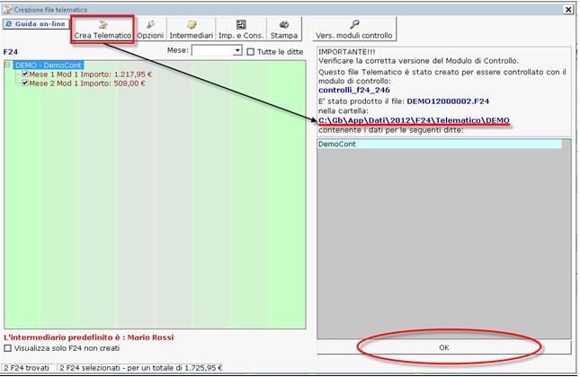The width and height of the screenshot is (580, 377).
Task: Uncheck Mese 1 Mod 1 checkbox
Action: pos(25,75)
